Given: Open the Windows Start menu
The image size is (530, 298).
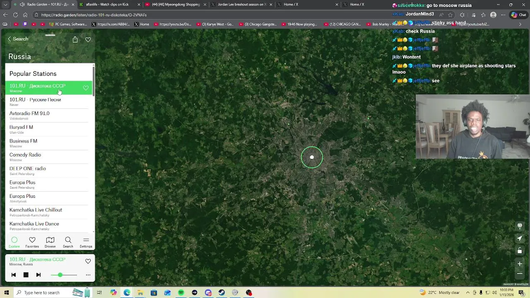Looking at the screenshot, I should [6, 293].
